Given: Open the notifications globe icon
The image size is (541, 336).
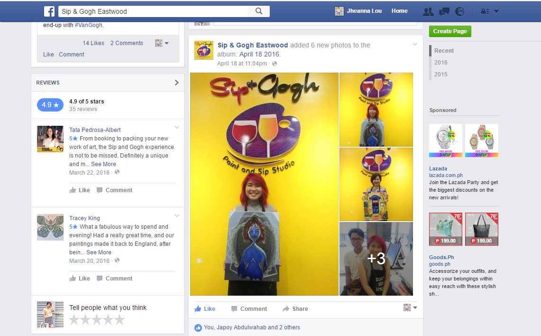Looking at the screenshot, I should click(x=459, y=12).
